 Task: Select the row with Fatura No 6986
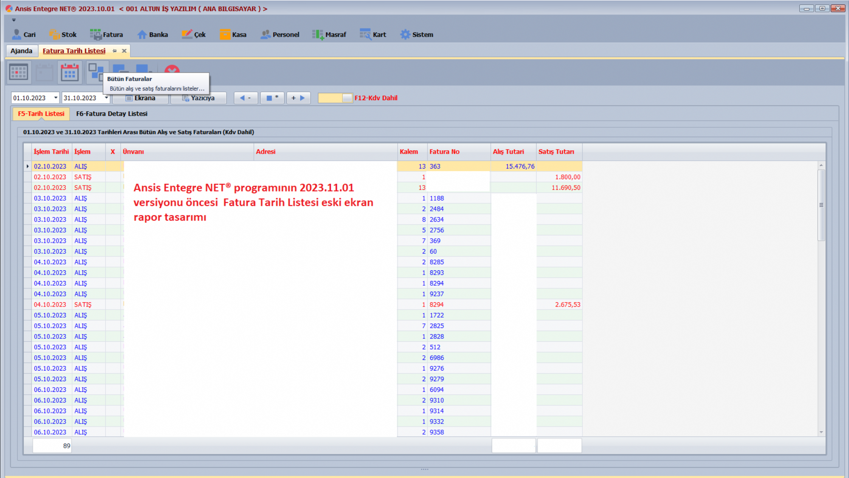click(x=303, y=358)
